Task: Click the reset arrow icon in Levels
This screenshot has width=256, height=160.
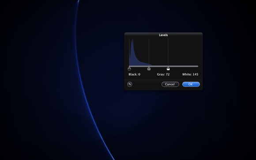Action: click(x=130, y=84)
